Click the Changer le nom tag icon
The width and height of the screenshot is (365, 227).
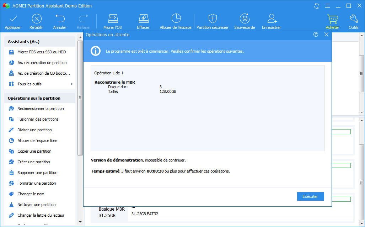tap(11, 194)
